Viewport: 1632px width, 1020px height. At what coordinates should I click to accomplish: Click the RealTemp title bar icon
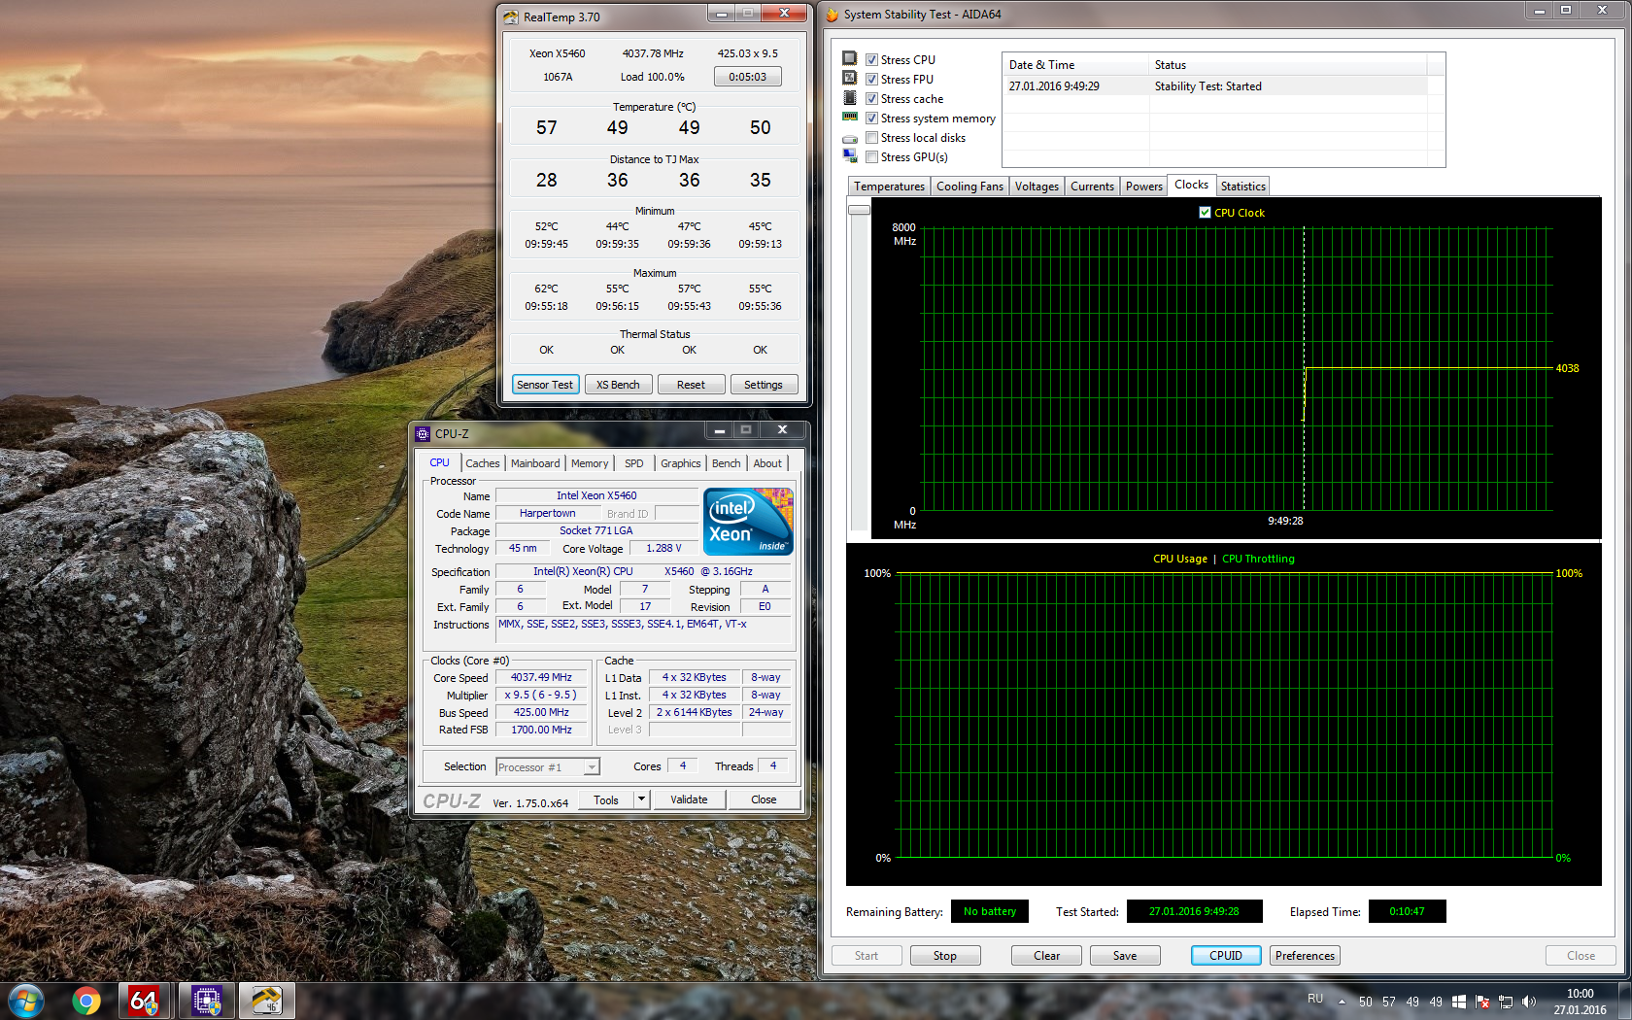(x=511, y=17)
